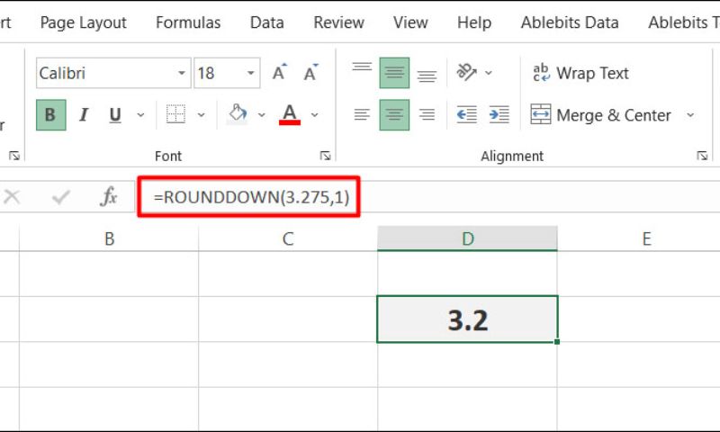The width and height of the screenshot is (720, 432).
Task: Open Clipboard group dialog launcher
Action: click(x=14, y=156)
